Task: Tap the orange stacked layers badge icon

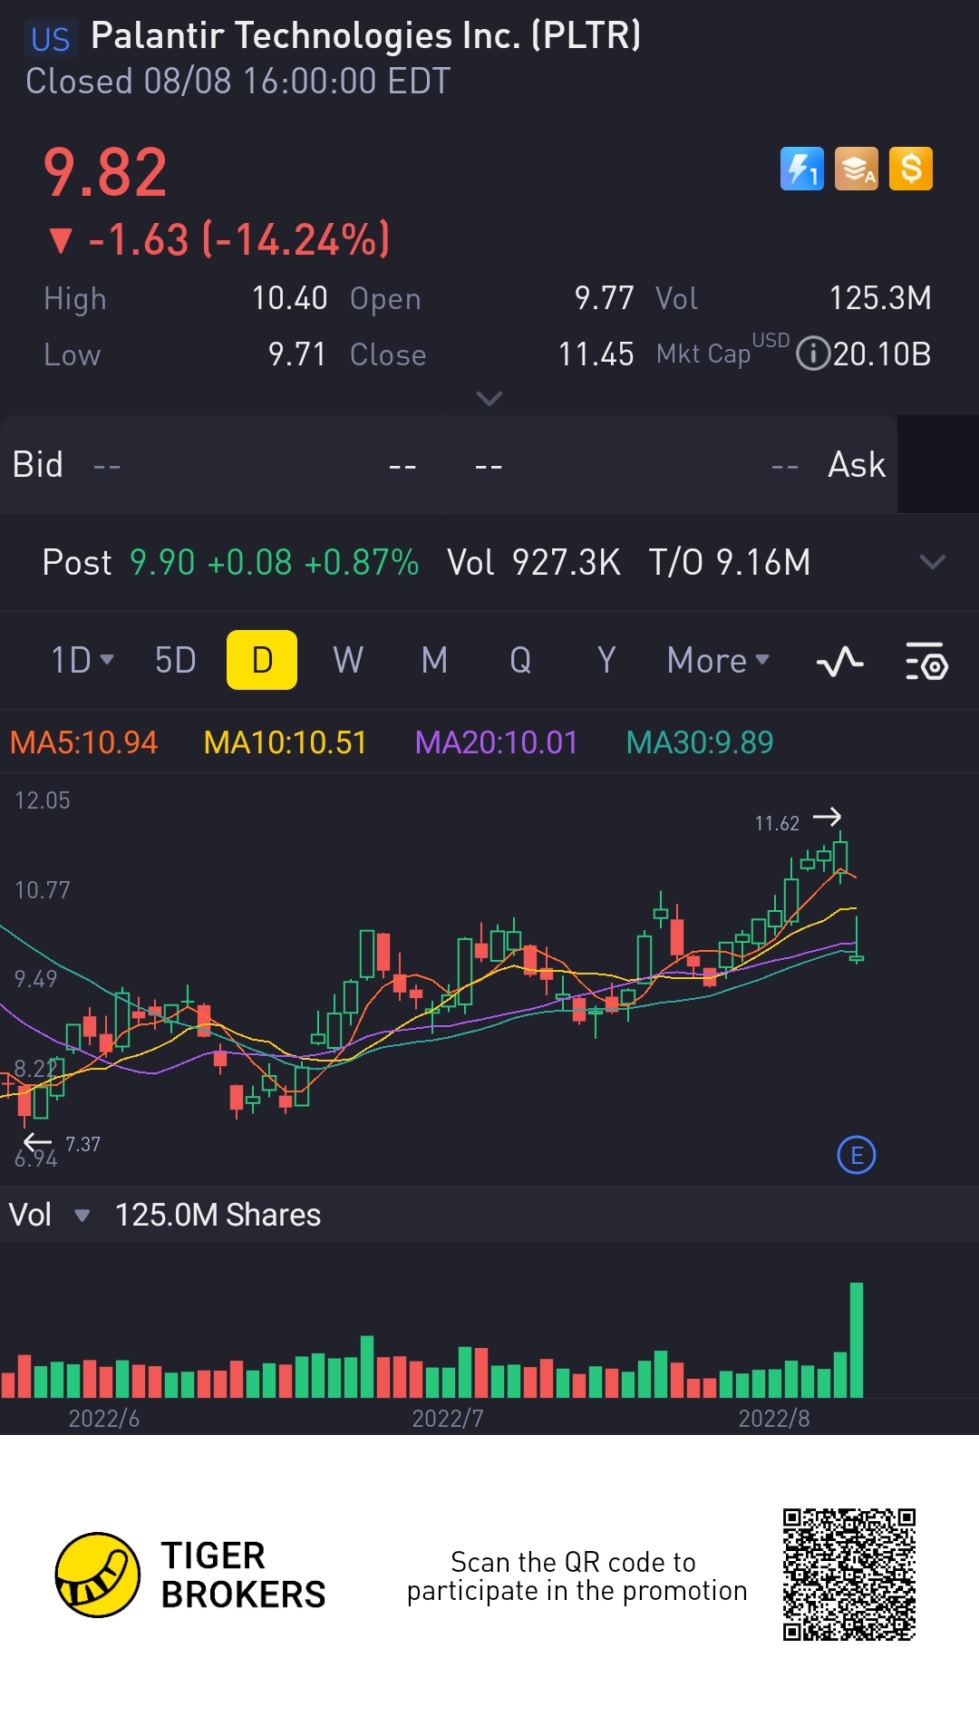Action: tap(857, 169)
